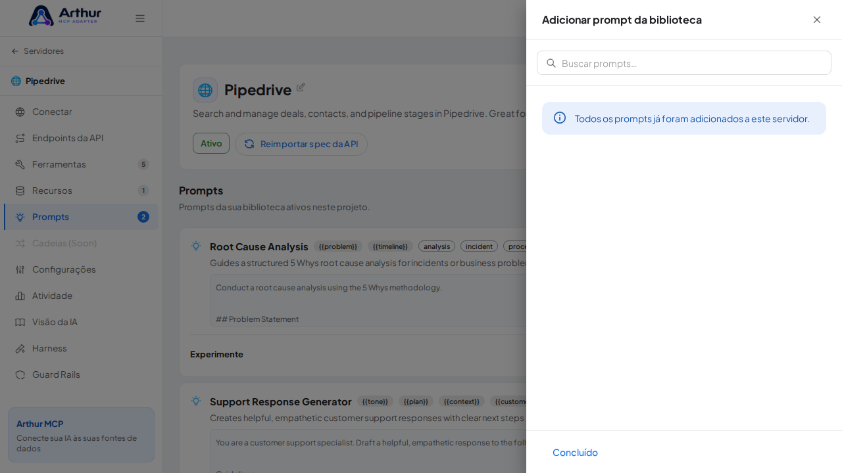Viewport: 842px width, 473px height.
Task: Click the Pipedrive server name in sidebar
Action: 45,81
